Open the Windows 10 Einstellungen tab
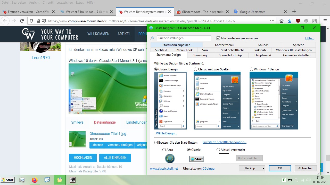The width and height of the screenshot is (330, 185). (294, 50)
